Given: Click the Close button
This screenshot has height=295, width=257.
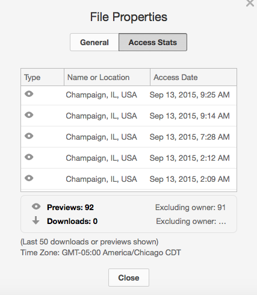Looking at the screenshot, I should tap(129, 278).
